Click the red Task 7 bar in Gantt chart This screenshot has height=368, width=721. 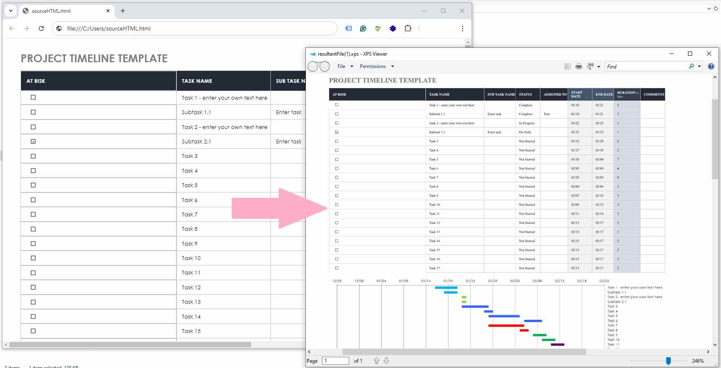506,326
